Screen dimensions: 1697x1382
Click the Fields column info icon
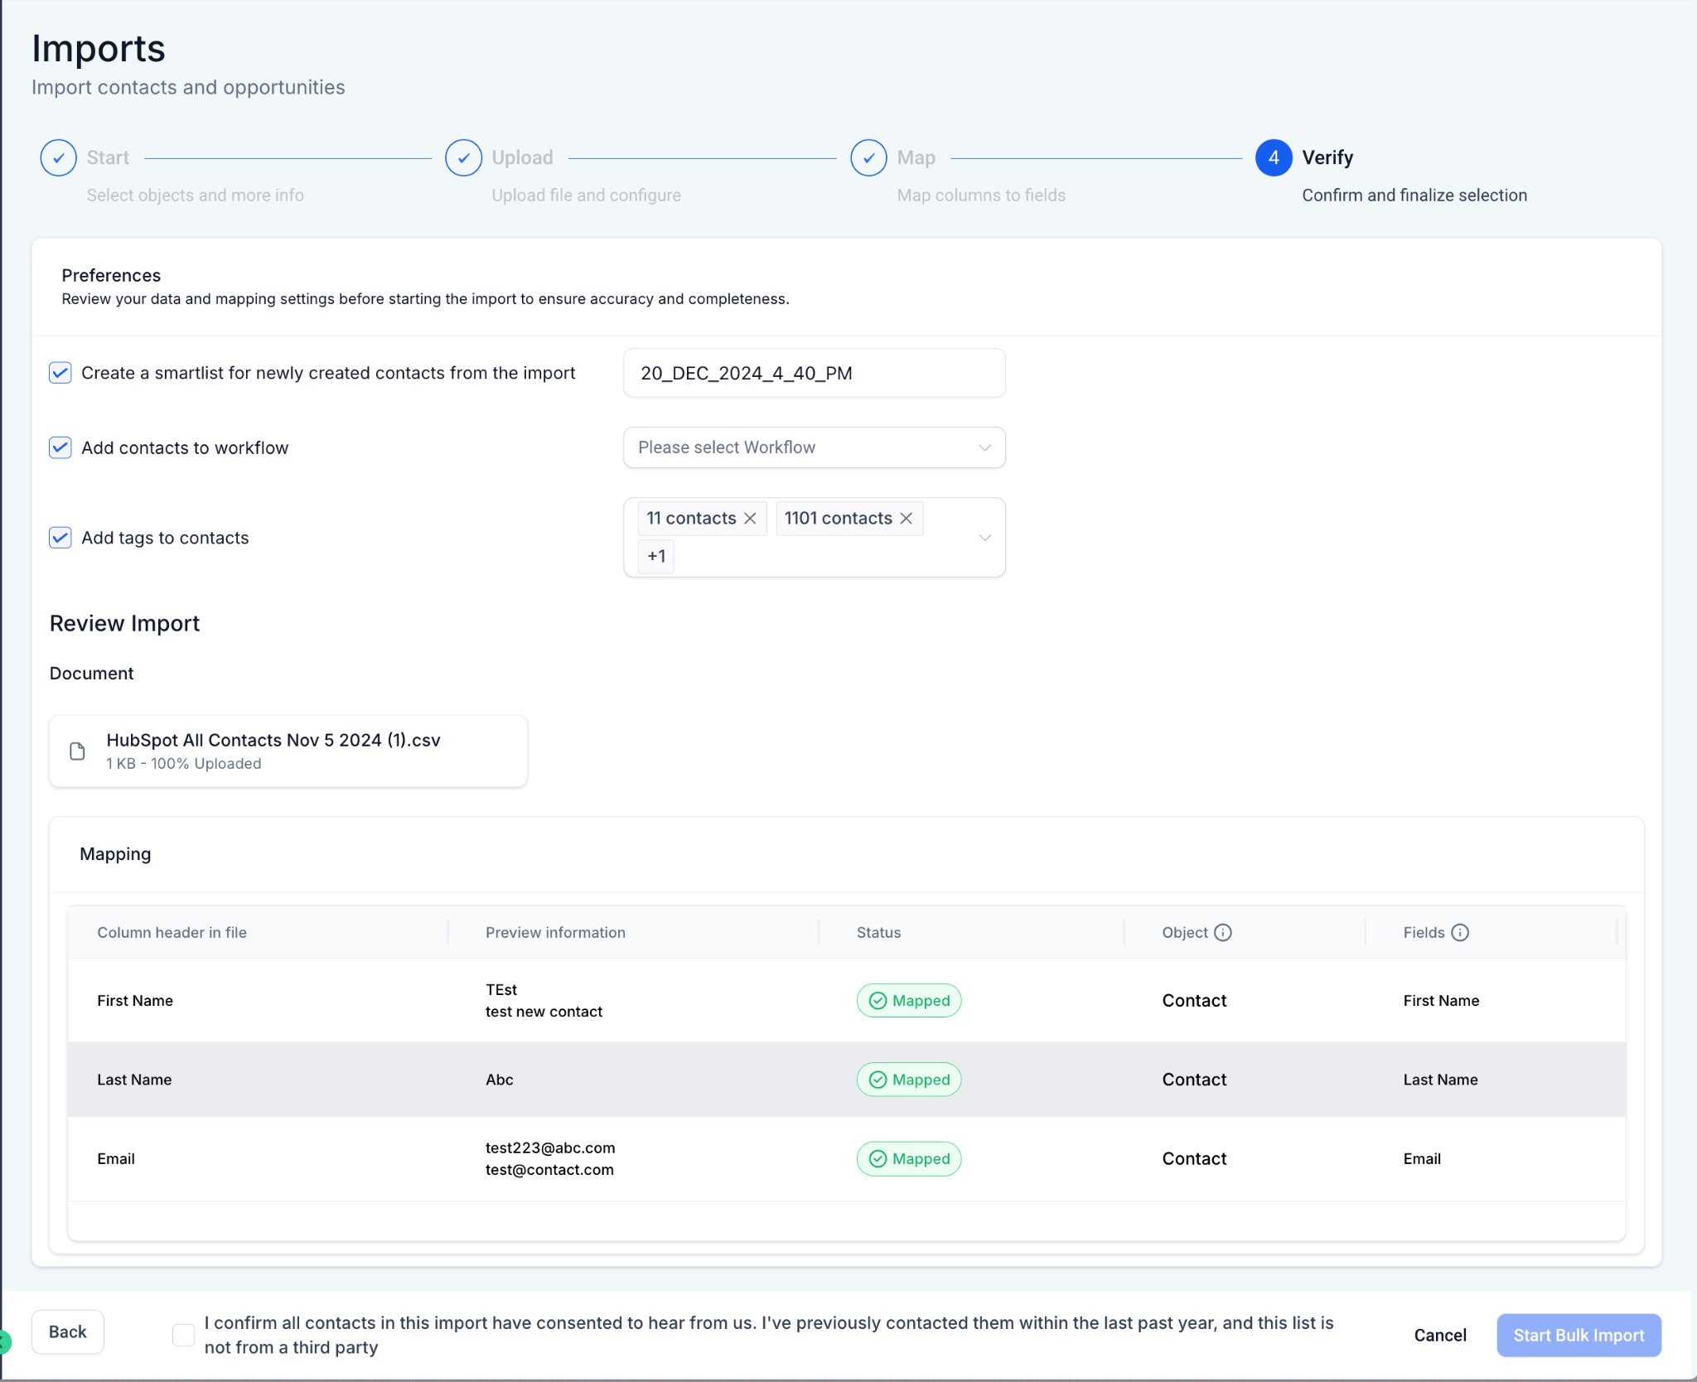tap(1461, 933)
